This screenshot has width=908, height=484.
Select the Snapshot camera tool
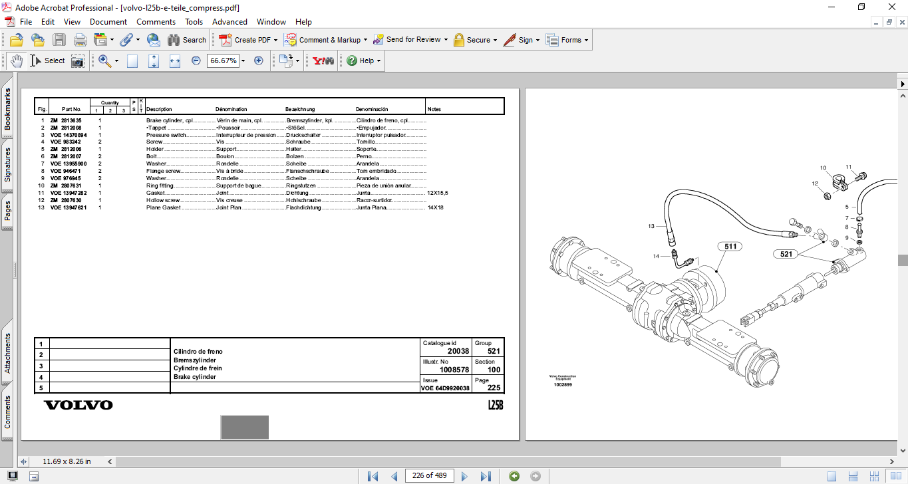[x=78, y=61]
